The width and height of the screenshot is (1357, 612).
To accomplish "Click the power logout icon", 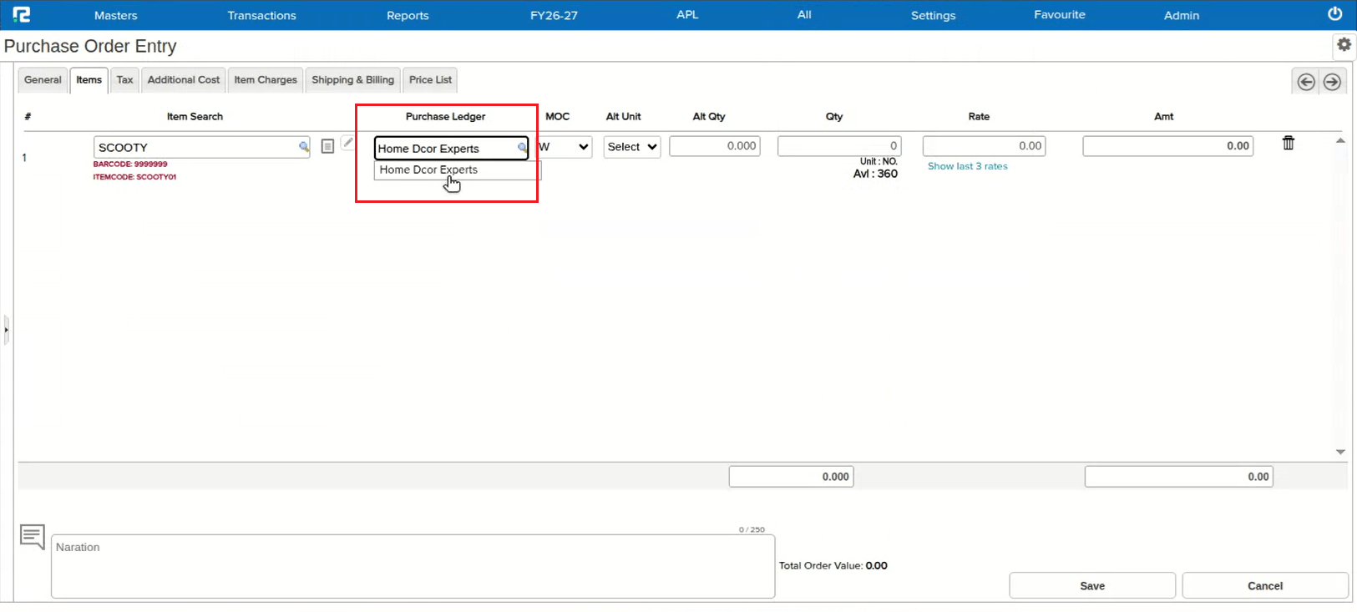I will point(1335,13).
